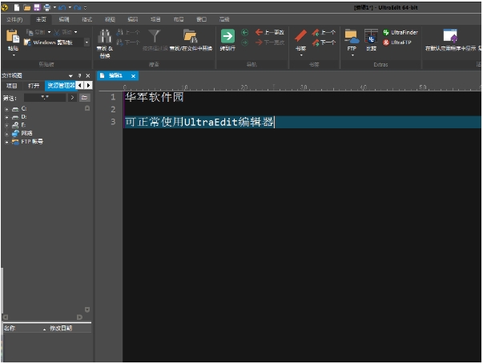The image size is (483, 364).
Task: Expand the D: drive tree node
Action: [x=6, y=117]
